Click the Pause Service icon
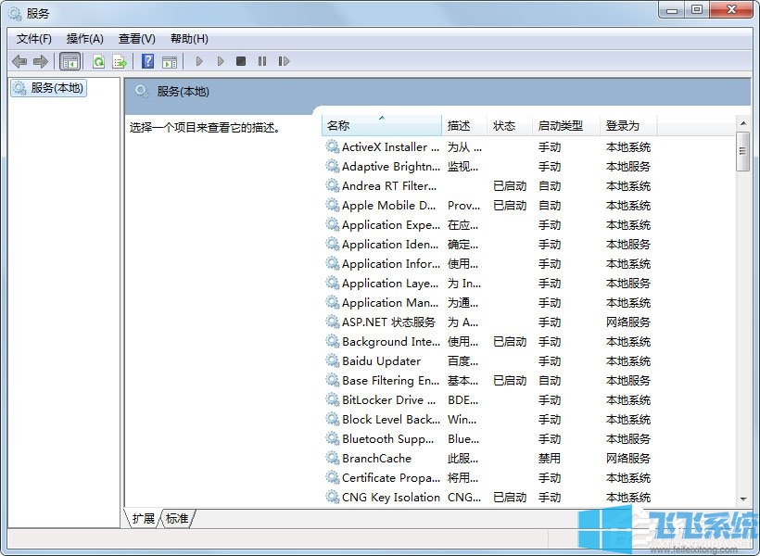 (x=262, y=61)
